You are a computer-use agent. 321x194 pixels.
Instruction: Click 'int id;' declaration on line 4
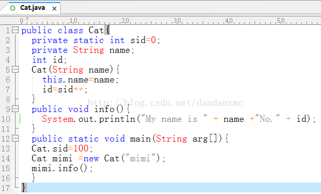[49, 60]
